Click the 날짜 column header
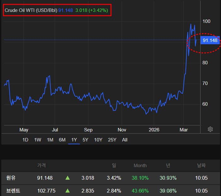221x196 pixels. click(x=201, y=166)
